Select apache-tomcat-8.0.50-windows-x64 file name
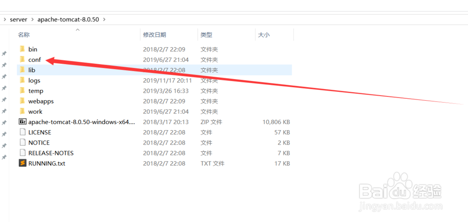This screenshot has height=222, width=468. coord(82,122)
